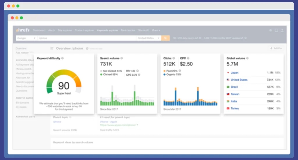Open the Google search engine dropdown
The width and height of the screenshot is (298, 160).
26,38
